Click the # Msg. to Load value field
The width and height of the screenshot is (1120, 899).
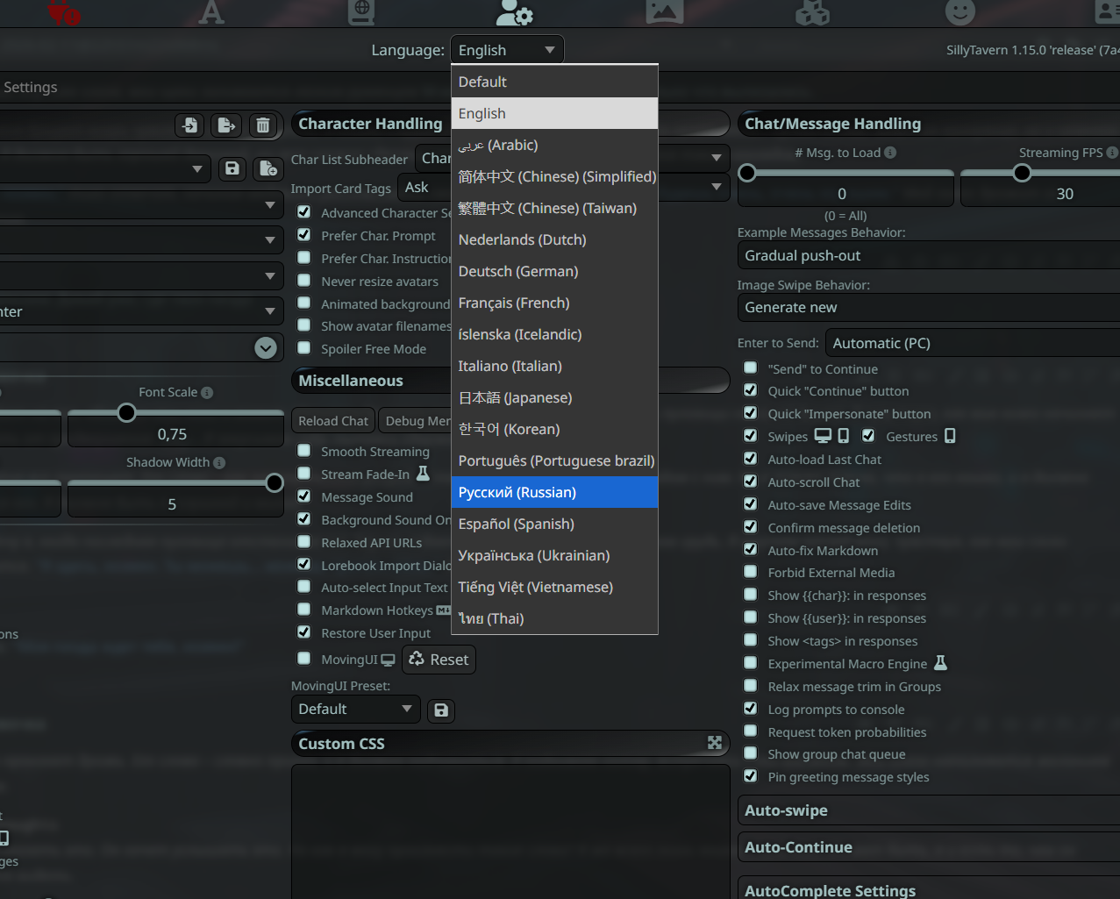pos(845,194)
